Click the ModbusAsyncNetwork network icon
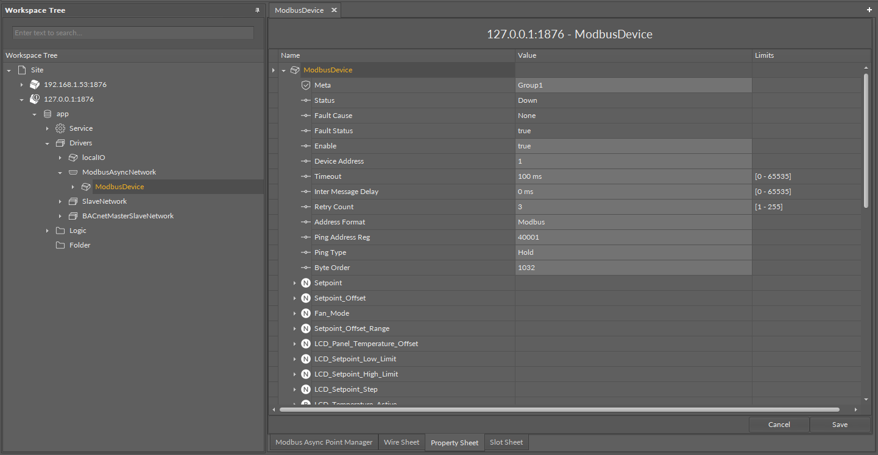 (x=73, y=172)
